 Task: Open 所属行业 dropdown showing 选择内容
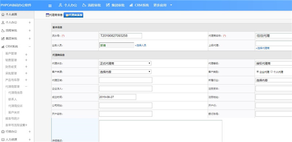coord(274,80)
